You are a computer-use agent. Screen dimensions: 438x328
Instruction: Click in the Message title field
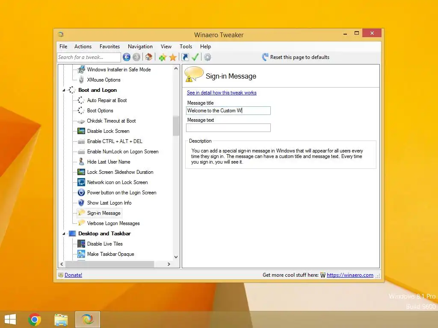[228, 111]
